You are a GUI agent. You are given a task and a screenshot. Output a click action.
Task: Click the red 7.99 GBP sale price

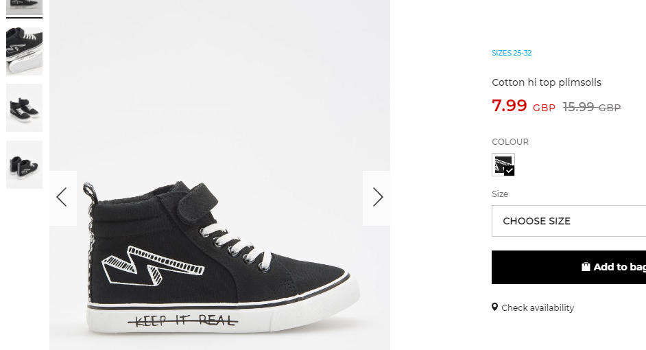(x=523, y=106)
